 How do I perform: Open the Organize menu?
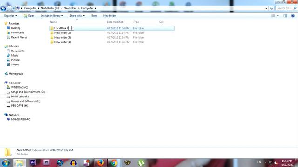click(10, 16)
